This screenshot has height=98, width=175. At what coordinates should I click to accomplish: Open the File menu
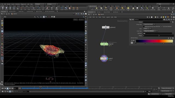[x=2, y=4]
